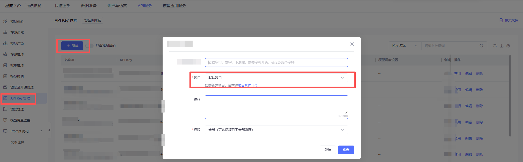This screenshot has height=162, width=523.
Task: Click the 切至国际版 button
Action: (x=92, y=20)
